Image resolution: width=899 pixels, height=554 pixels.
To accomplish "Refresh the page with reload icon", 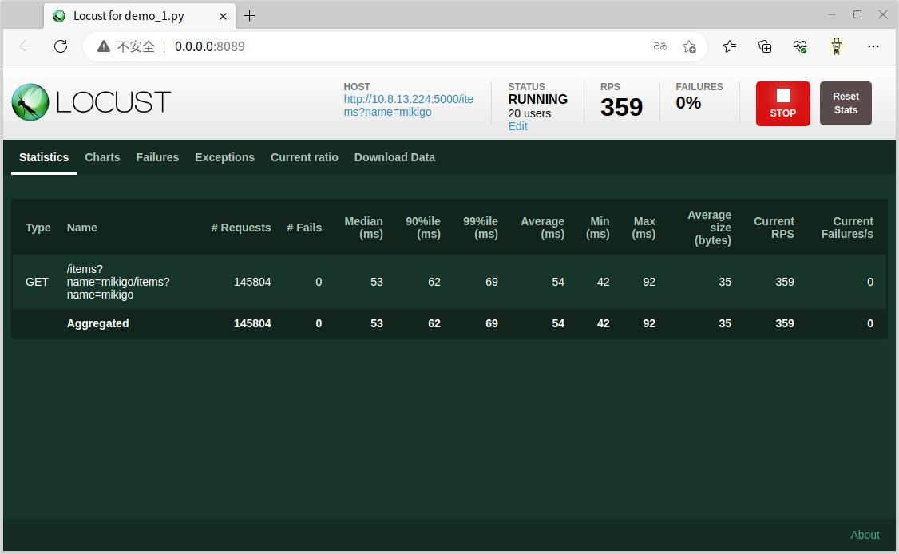I will [x=61, y=46].
